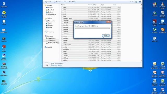Open Local Disk (C:)
Image resolution: width=167 pixels, height=94 pixels.
[52, 38]
